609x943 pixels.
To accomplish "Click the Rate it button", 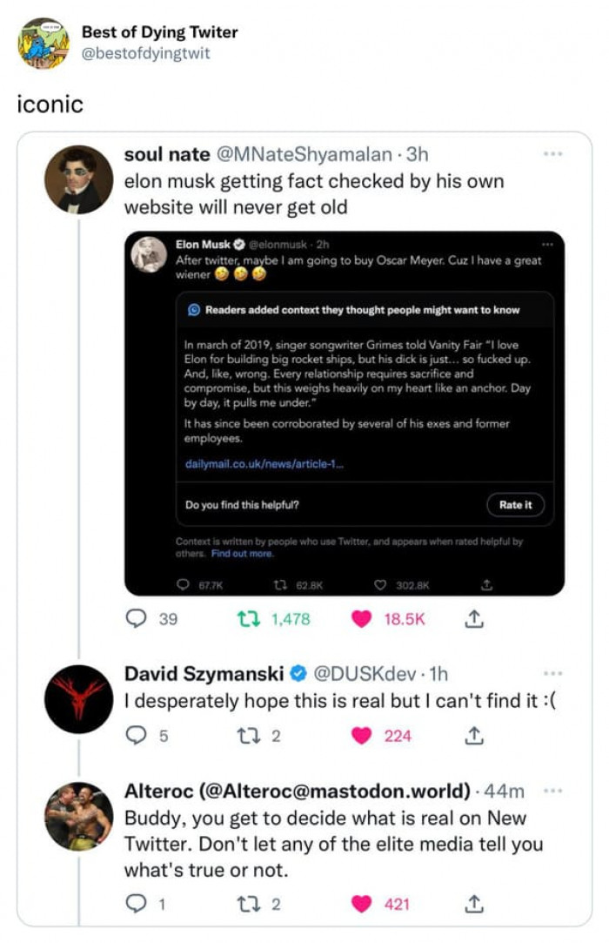I will (515, 505).
